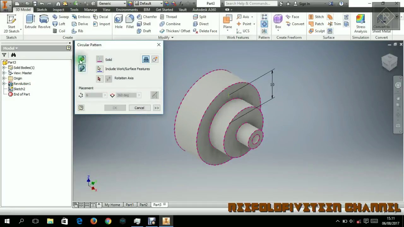Select the Extrude tool
Image resolution: width=404 pixels, height=227 pixels.
[31, 22]
